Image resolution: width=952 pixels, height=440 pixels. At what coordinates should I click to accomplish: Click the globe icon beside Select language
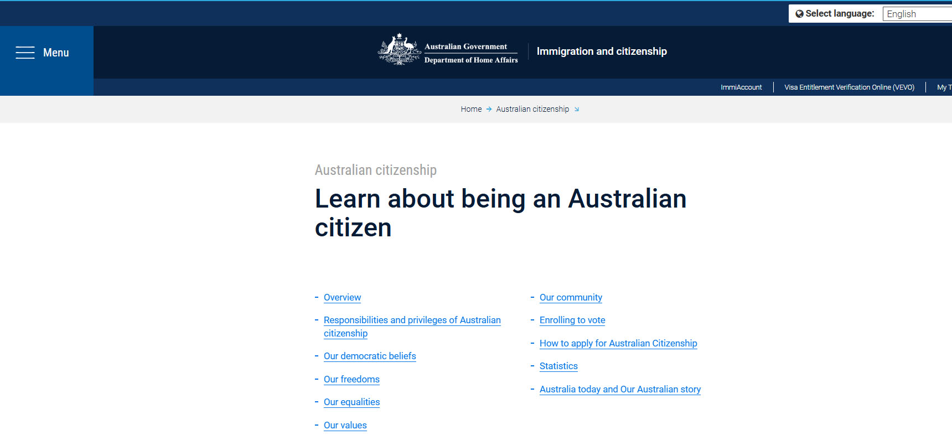[x=799, y=14]
